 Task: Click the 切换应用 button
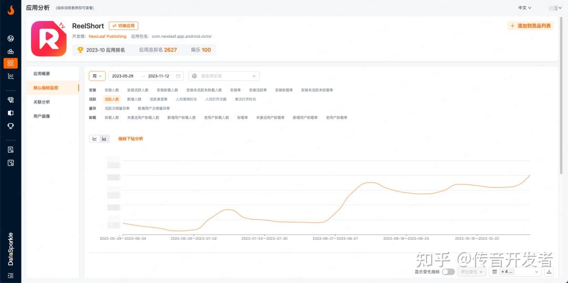tap(124, 26)
